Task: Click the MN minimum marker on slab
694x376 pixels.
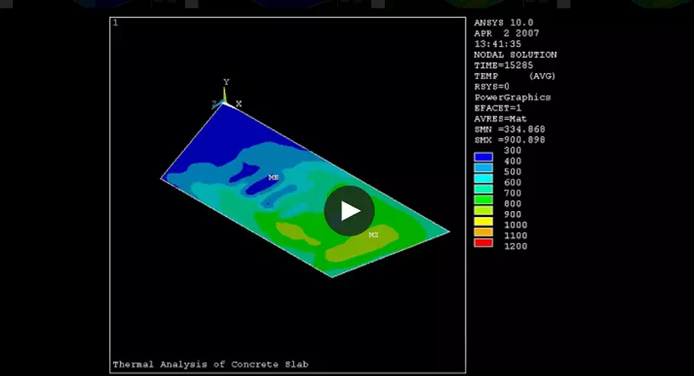Action: 273,178
